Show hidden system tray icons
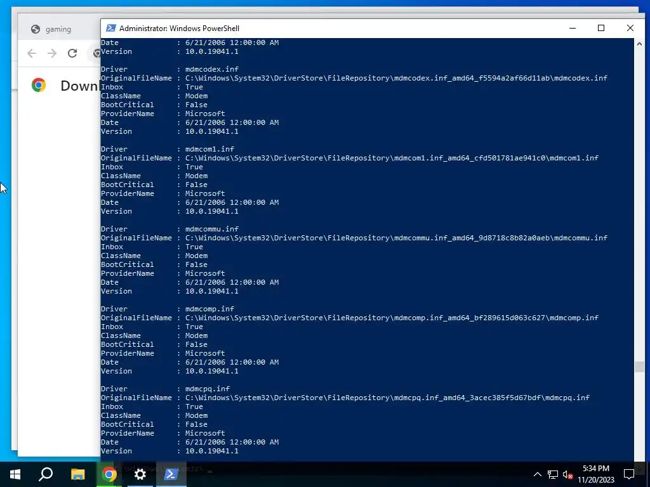 pos(537,474)
